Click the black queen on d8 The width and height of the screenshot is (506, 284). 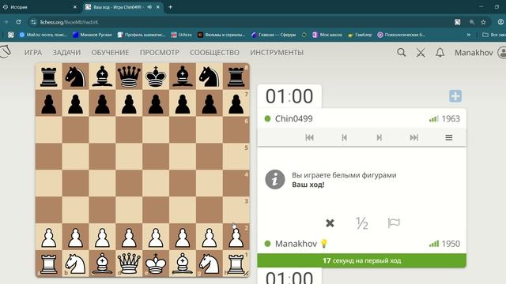129,77
